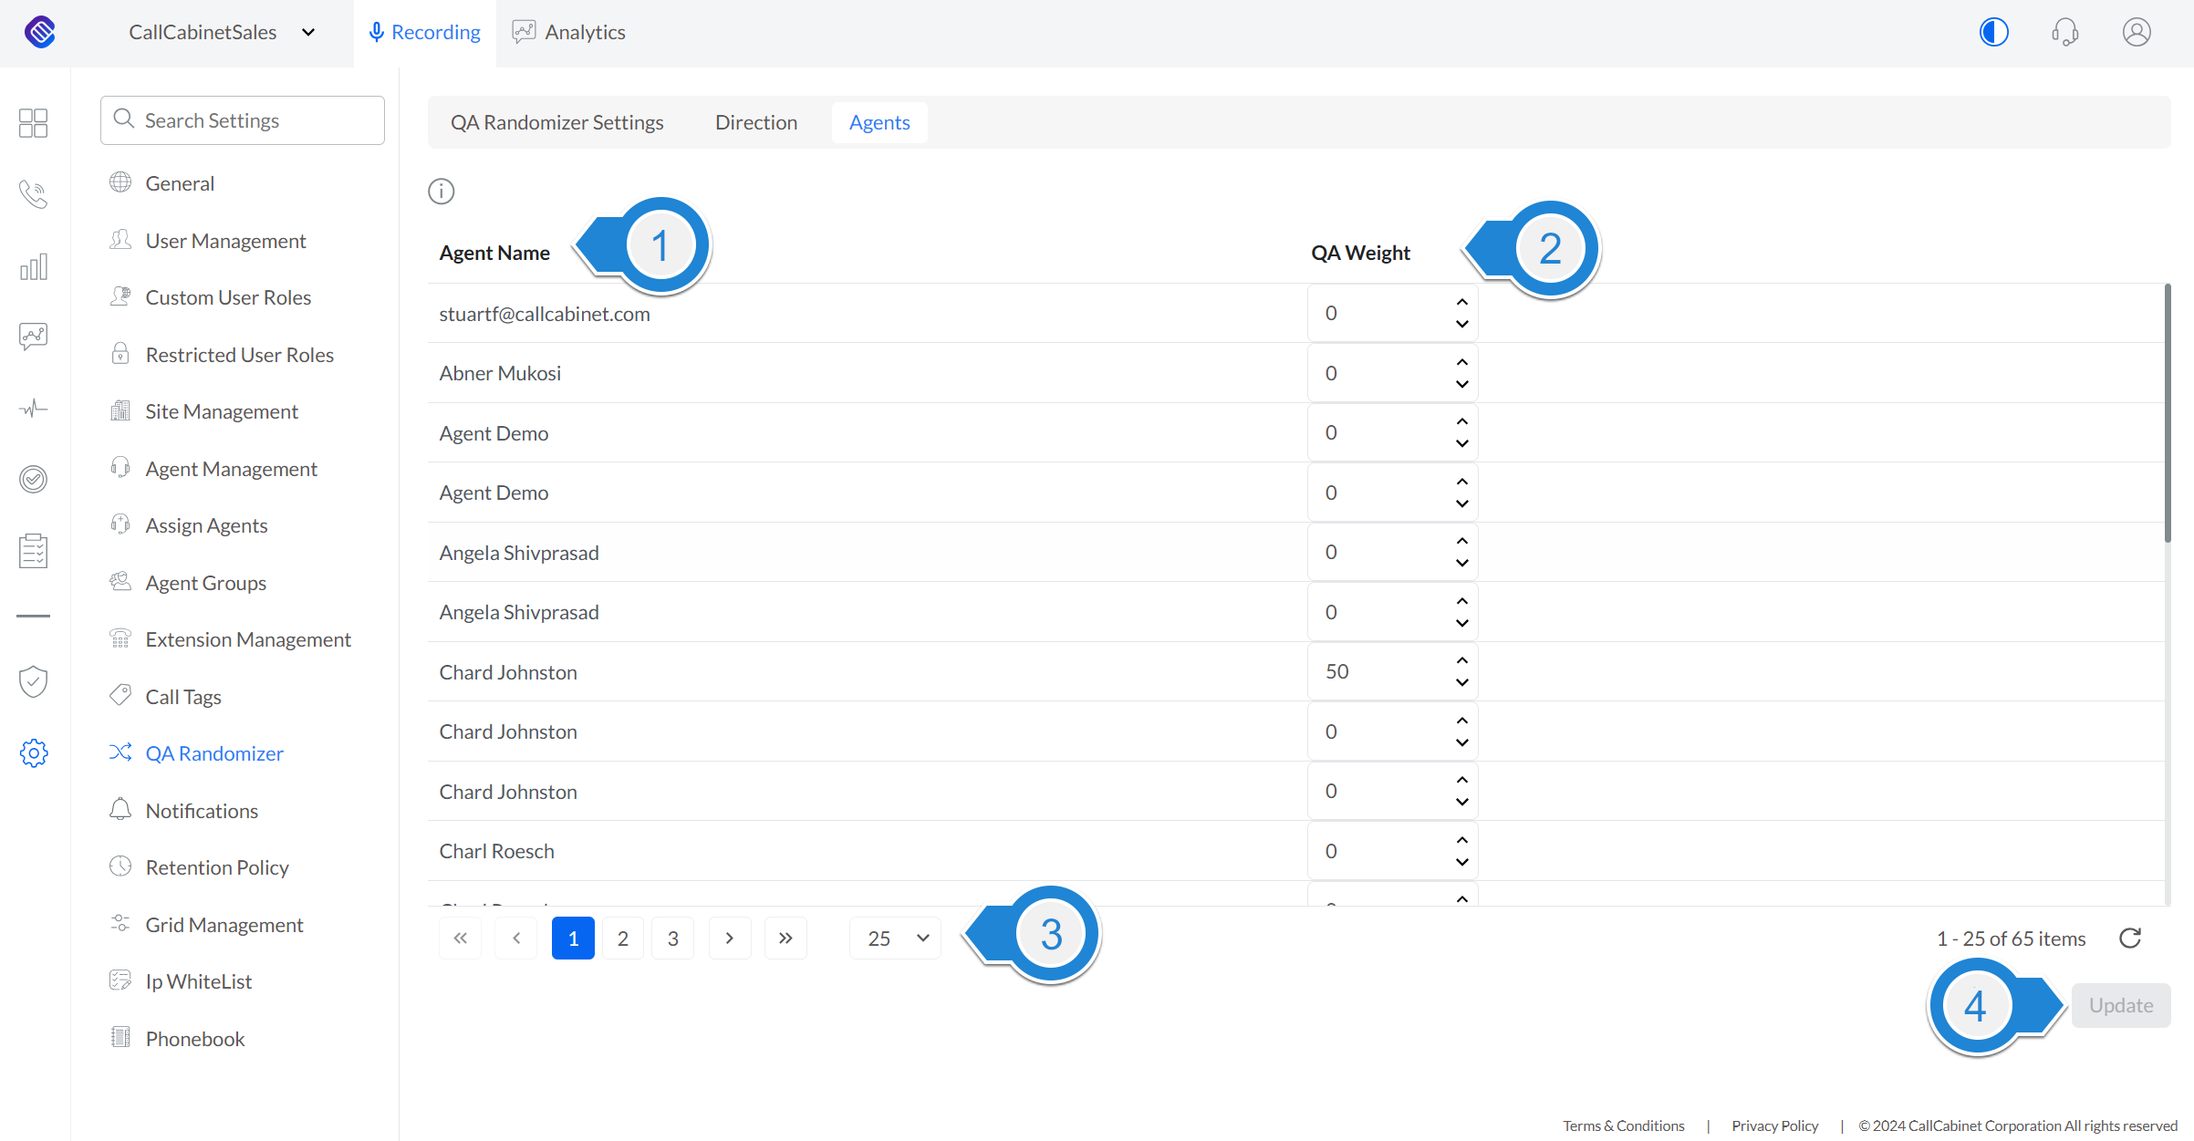Increase QA Weight for Chard Johnston at 50
Image resolution: width=2194 pixels, height=1141 pixels.
tap(1462, 660)
